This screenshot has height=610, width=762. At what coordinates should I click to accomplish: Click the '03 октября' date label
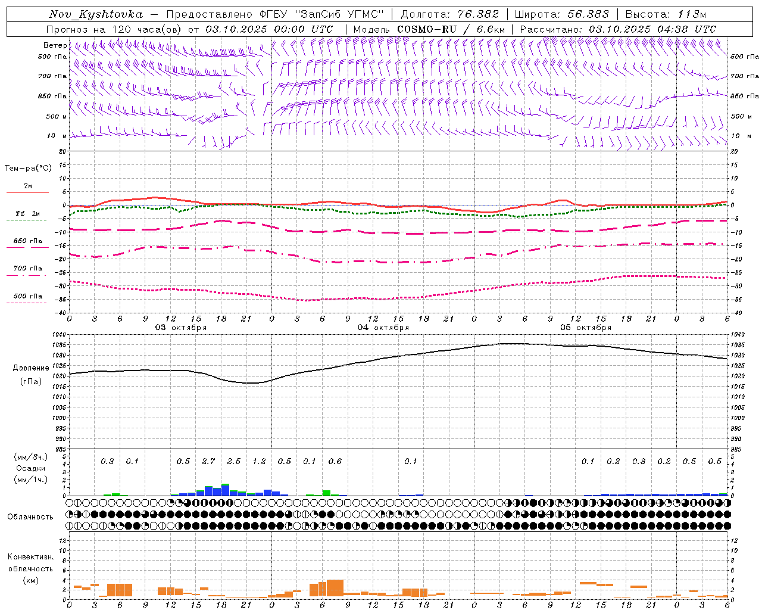click(x=181, y=328)
